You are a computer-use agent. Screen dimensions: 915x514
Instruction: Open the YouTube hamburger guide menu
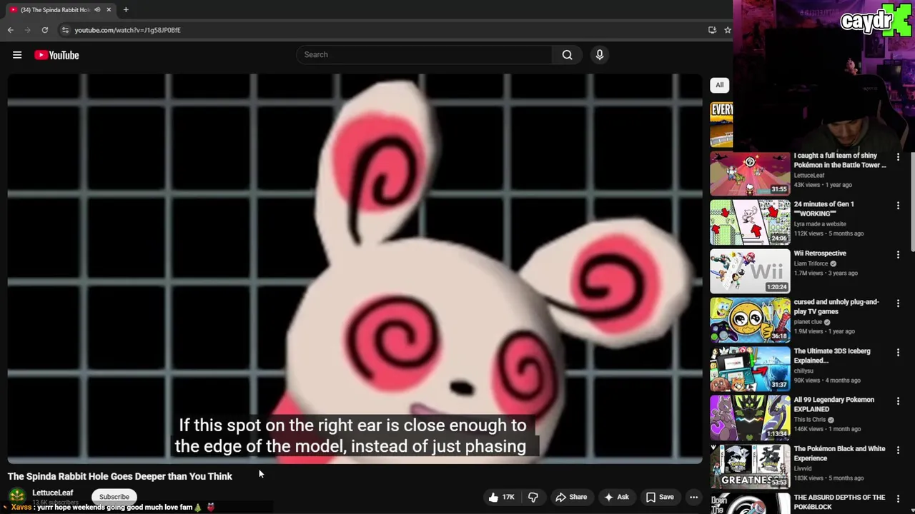click(x=17, y=55)
